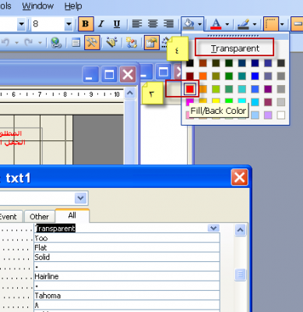Open the Field List icon
This screenshot has width=303, height=312.
[x=76, y=42]
